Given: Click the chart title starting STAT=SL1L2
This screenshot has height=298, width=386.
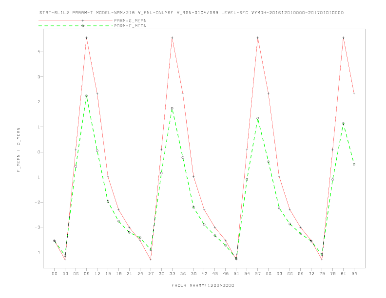Looking at the screenshot, I should (x=192, y=13).
